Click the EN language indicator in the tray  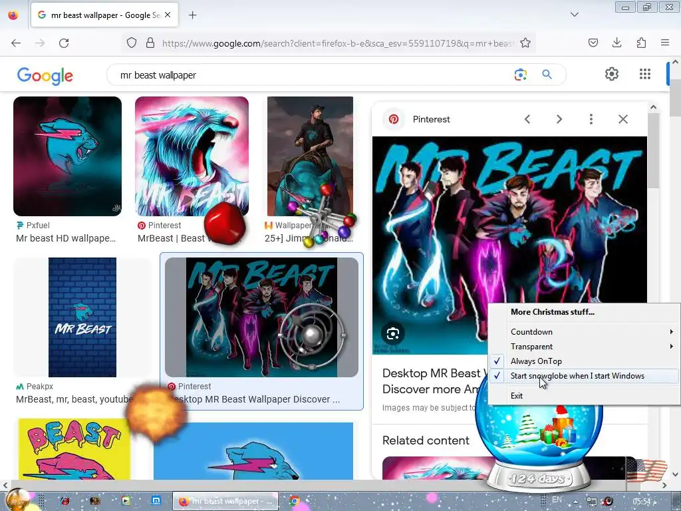(557, 500)
